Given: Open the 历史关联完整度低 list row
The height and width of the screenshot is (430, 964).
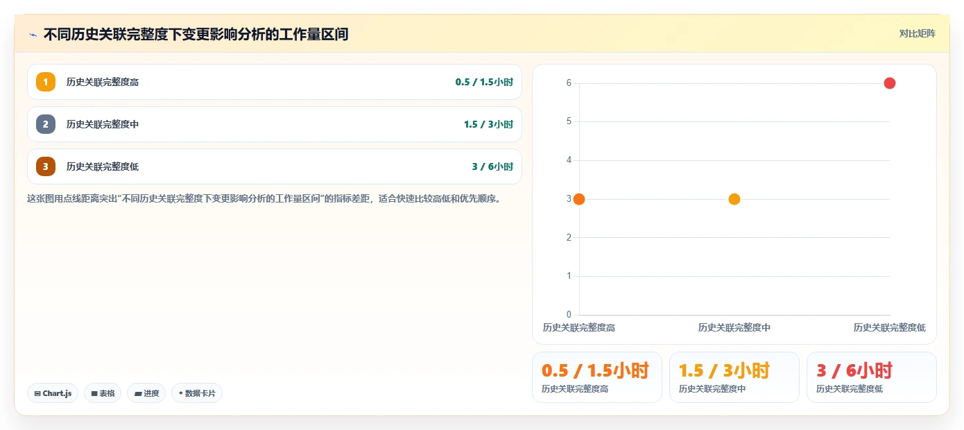Looking at the screenshot, I should (x=275, y=166).
